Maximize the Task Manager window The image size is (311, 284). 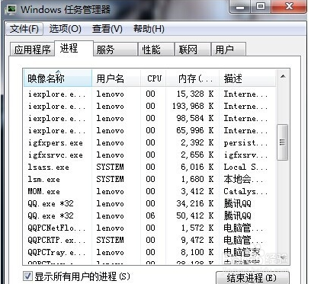(x=261, y=6)
